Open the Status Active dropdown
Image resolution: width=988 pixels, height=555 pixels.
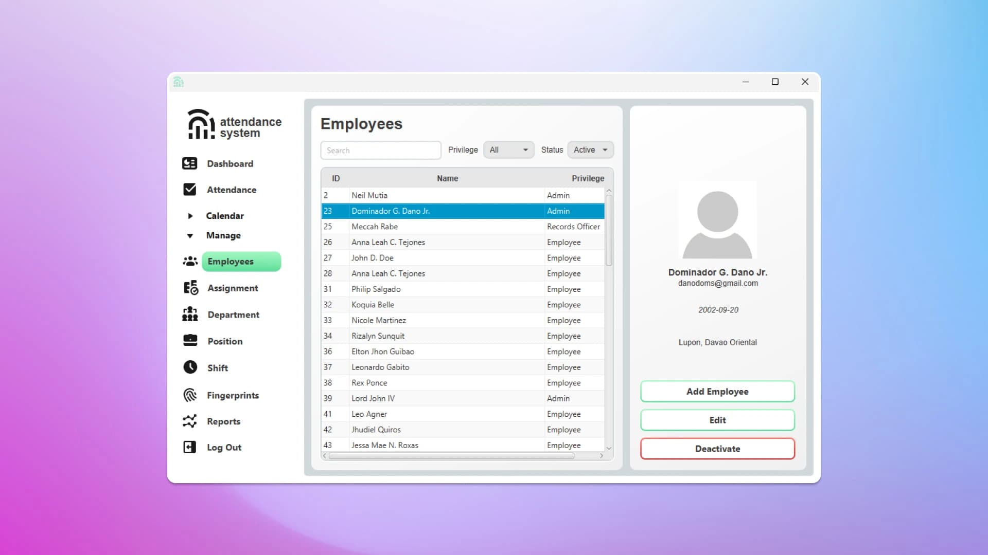tap(590, 150)
